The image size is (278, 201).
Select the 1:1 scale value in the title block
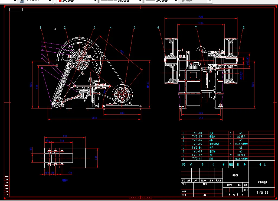point(246,190)
